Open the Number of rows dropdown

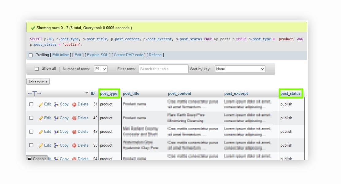coord(101,69)
